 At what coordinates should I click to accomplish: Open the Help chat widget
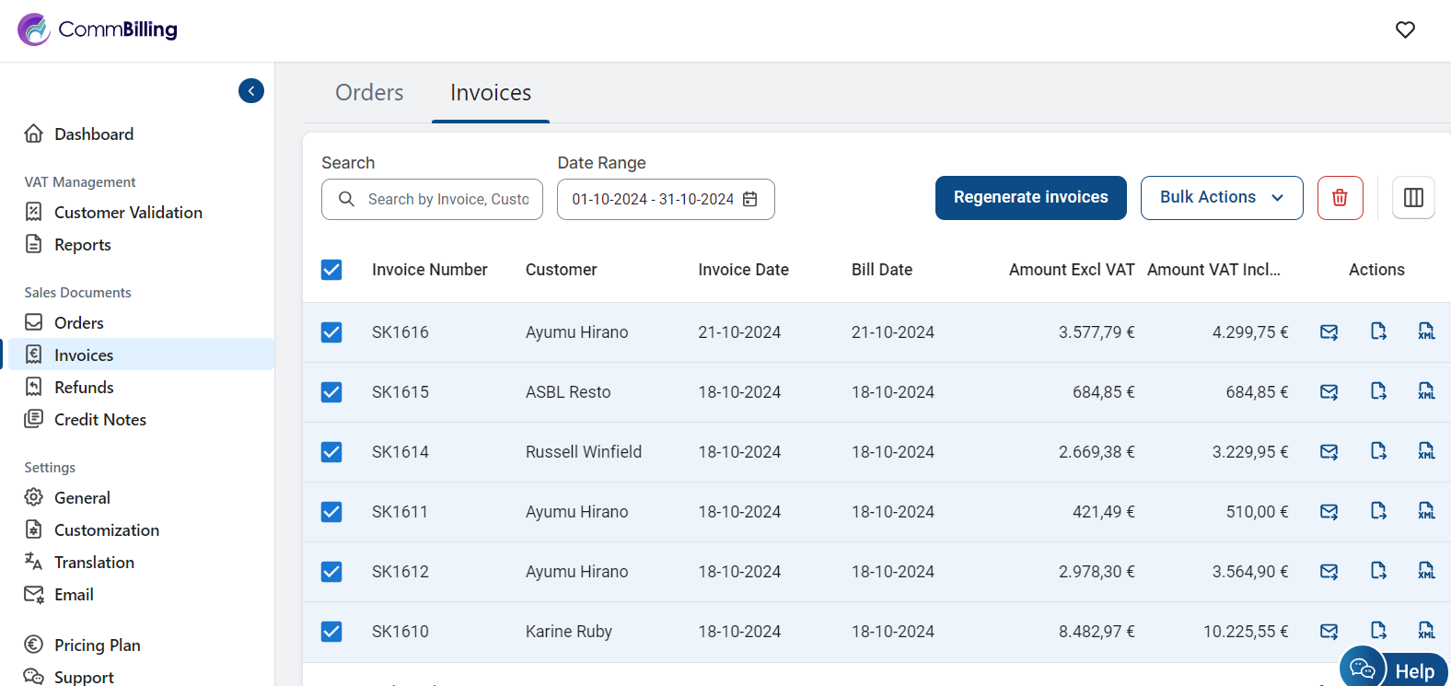1394,669
